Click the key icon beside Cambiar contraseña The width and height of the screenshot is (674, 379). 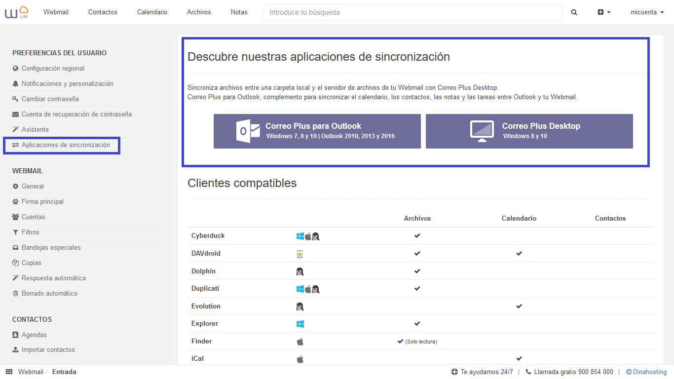click(15, 99)
